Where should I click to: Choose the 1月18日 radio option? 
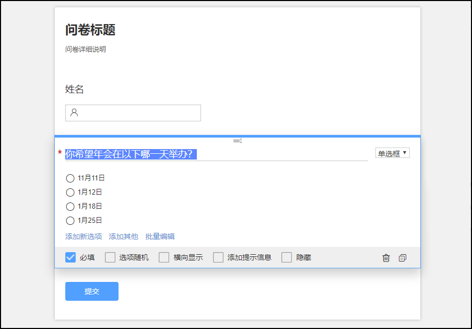[70, 207]
